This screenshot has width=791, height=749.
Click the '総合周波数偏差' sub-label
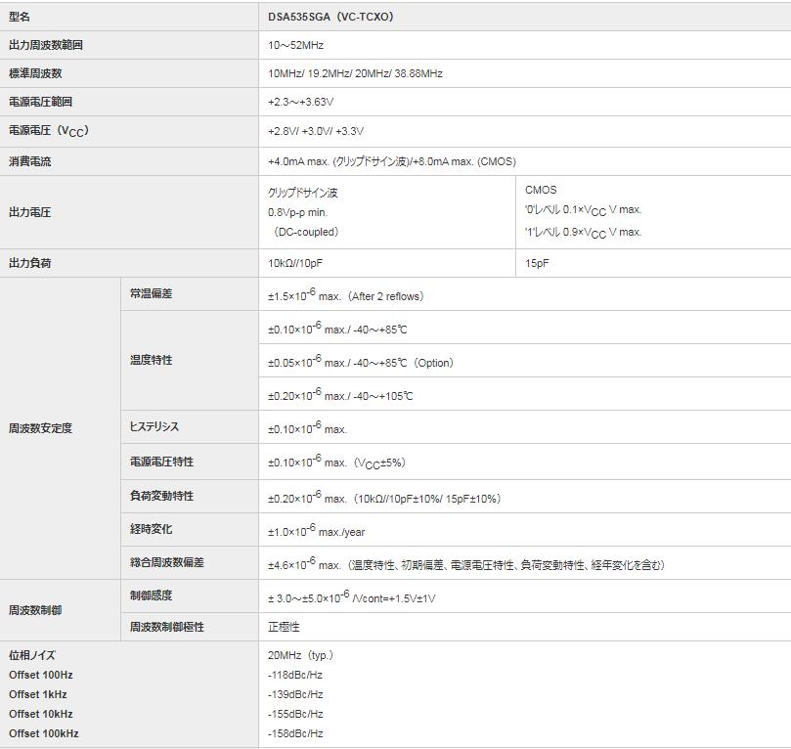point(166,562)
